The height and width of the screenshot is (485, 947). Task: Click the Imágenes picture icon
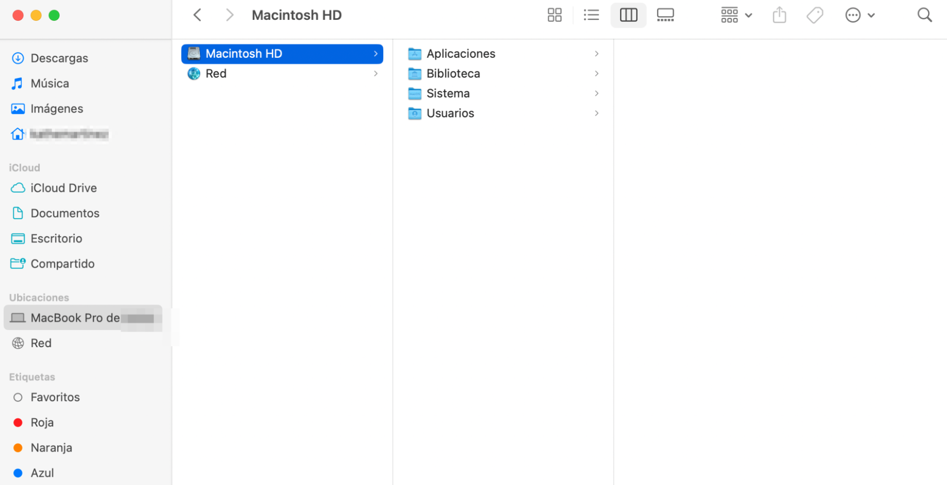(x=18, y=109)
